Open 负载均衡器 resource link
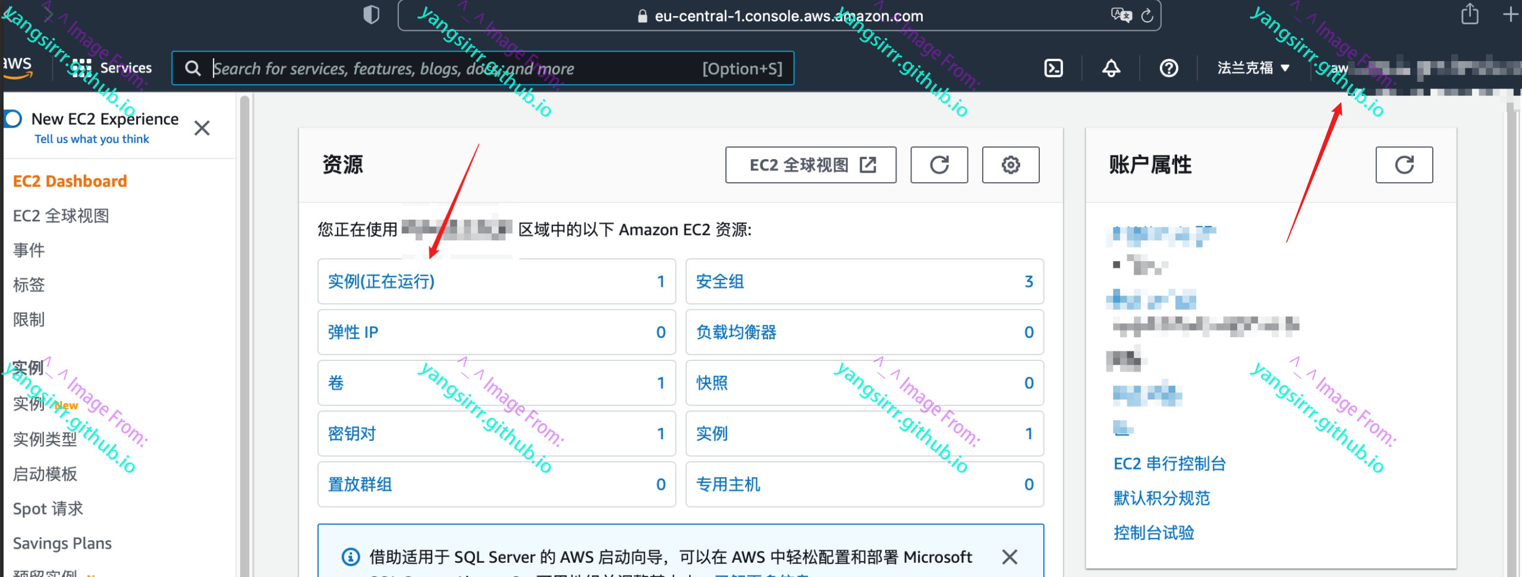 [x=737, y=332]
